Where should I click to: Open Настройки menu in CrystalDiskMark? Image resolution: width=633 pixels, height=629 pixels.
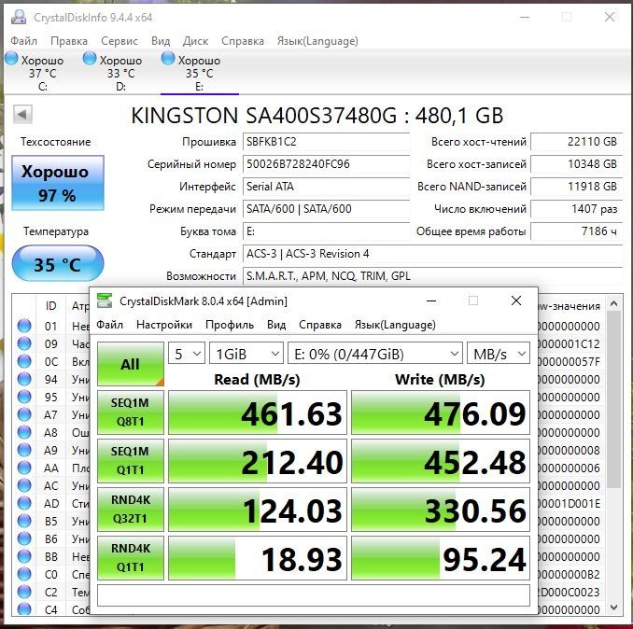[x=164, y=325]
